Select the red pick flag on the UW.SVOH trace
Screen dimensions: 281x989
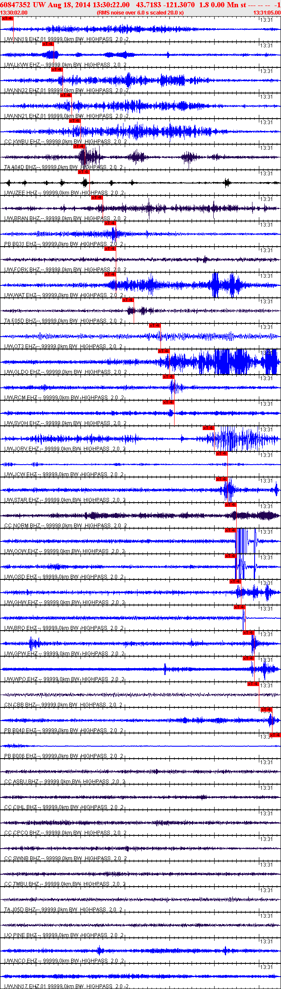(168, 402)
